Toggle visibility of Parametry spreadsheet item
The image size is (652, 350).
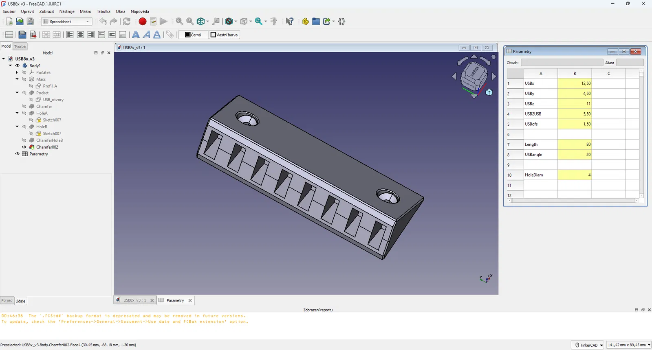point(17,154)
